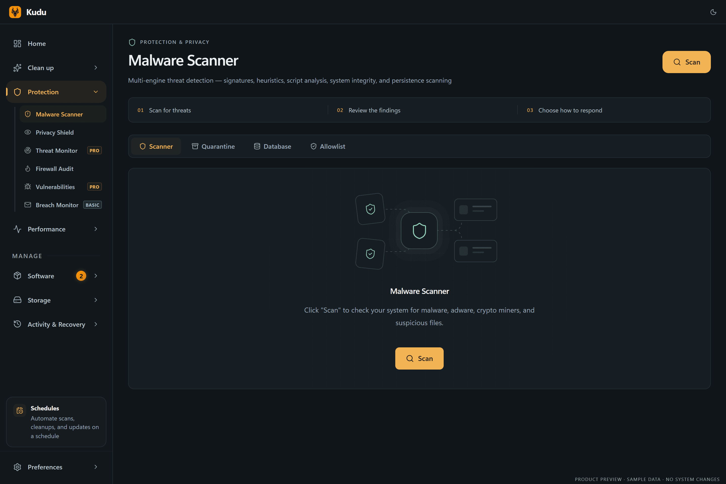This screenshot has height=484, width=726.
Task: Click the PRO badge beside Vulnerabilities
Action: (x=95, y=187)
